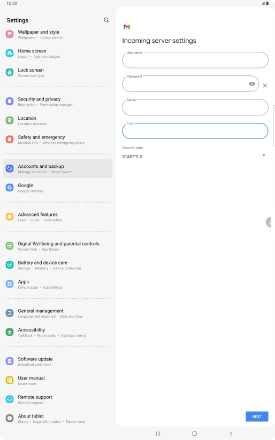Open Location pin icon
Viewport: 275px width, 440px height.
pyautogui.click(x=10, y=120)
